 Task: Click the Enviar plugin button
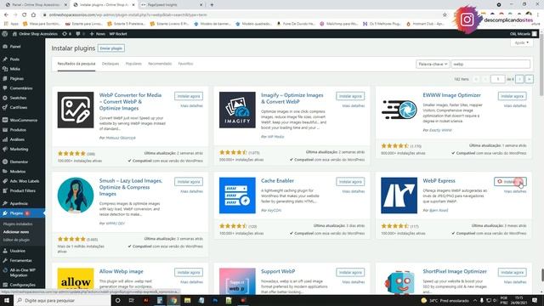[111, 48]
